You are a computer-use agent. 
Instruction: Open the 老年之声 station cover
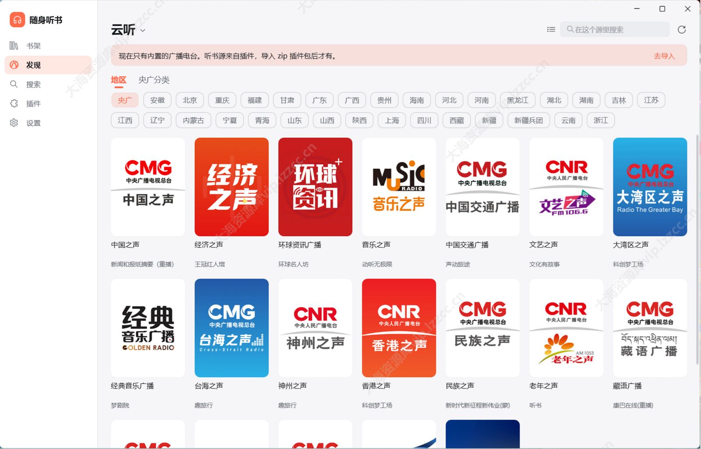click(566, 328)
